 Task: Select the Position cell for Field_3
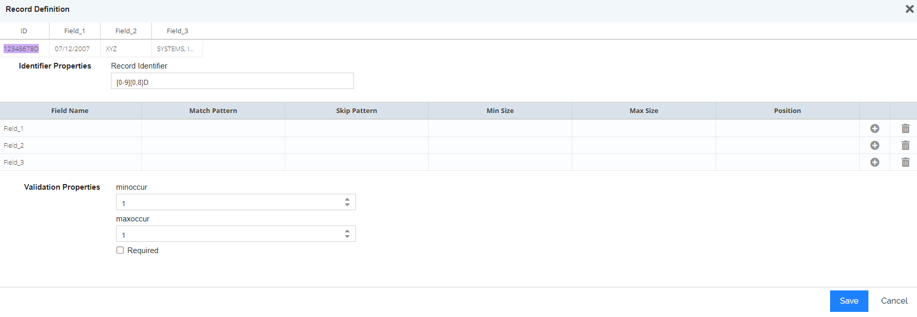pyautogui.click(x=788, y=162)
